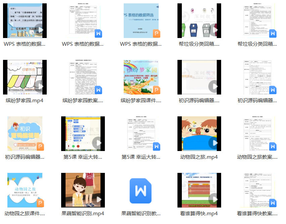Click W badge on 初识源码编辑器 document
Screen dimensions: 286x224
[273, 90]
